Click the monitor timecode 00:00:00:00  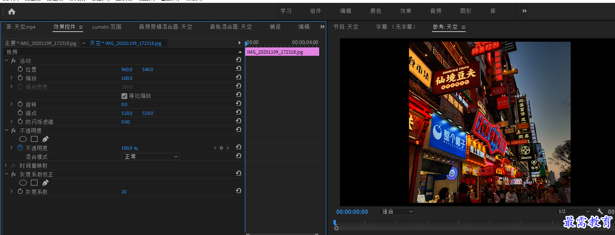(x=352, y=212)
